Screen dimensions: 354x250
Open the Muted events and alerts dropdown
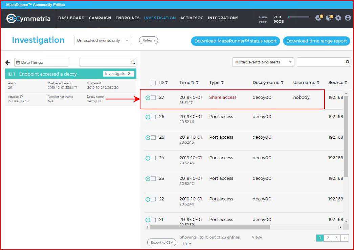click(263, 62)
